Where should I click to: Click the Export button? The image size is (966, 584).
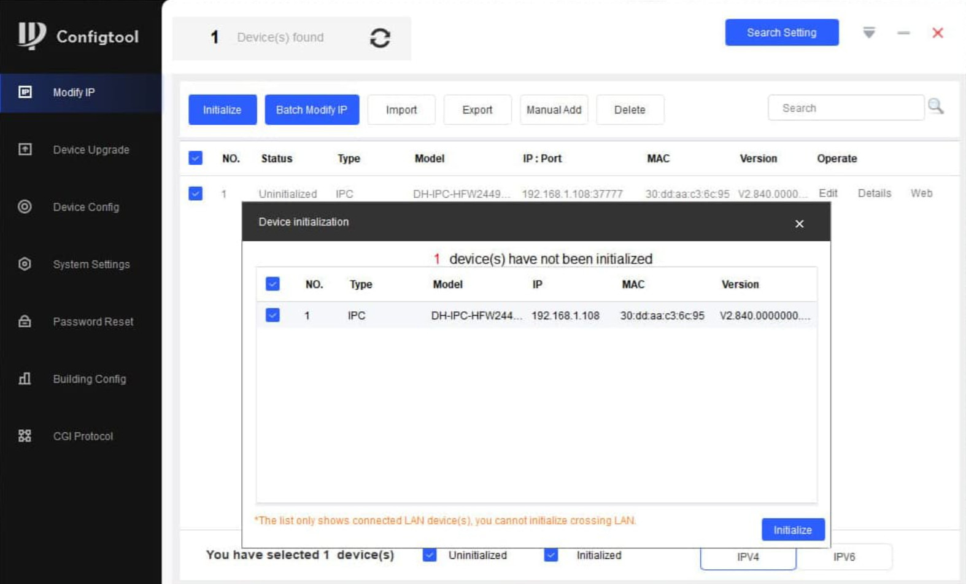[x=477, y=110]
